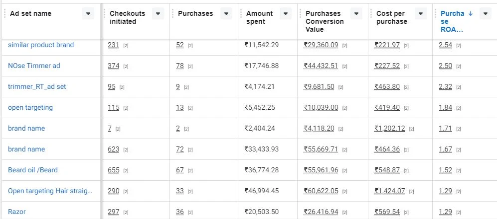Open the Purchases Conversion Value column dropdown
The height and width of the screenshot is (219, 497).
coord(356,13)
